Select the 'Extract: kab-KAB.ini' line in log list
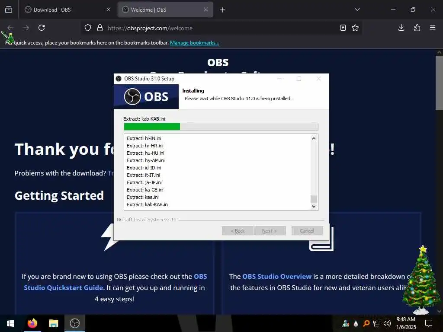443x332 pixels. click(x=148, y=204)
